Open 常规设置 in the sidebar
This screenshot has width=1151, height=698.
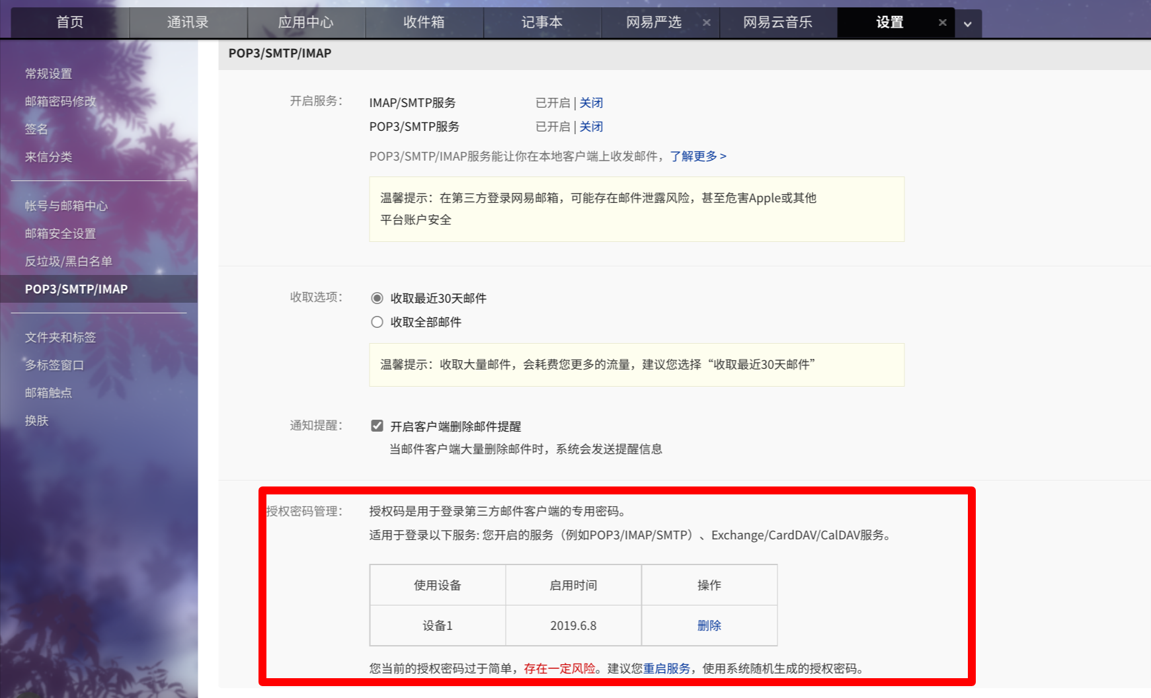point(49,73)
